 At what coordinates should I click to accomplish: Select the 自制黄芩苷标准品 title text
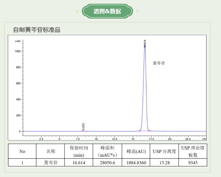point(36,30)
